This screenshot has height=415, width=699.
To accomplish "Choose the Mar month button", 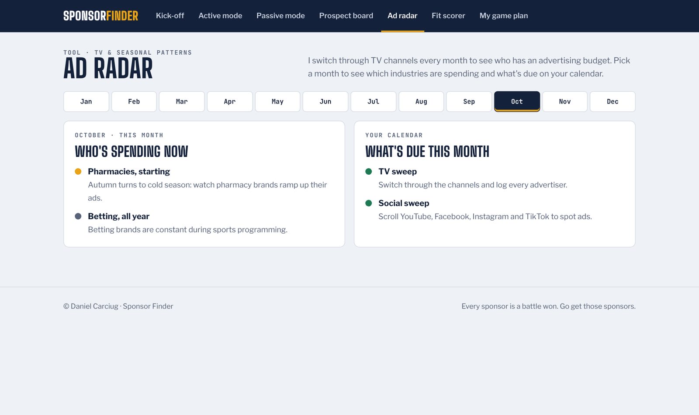I will [x=182, y=101].
